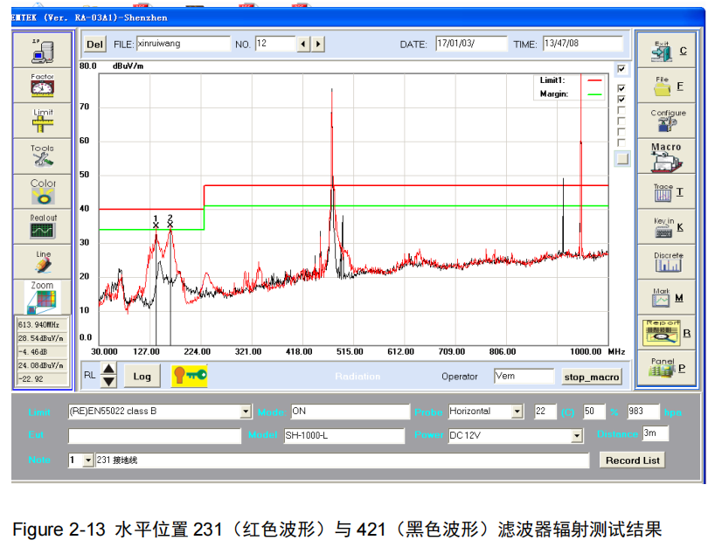
Task: Expand the Power DC12V dropdown
Action: (577, 435)
